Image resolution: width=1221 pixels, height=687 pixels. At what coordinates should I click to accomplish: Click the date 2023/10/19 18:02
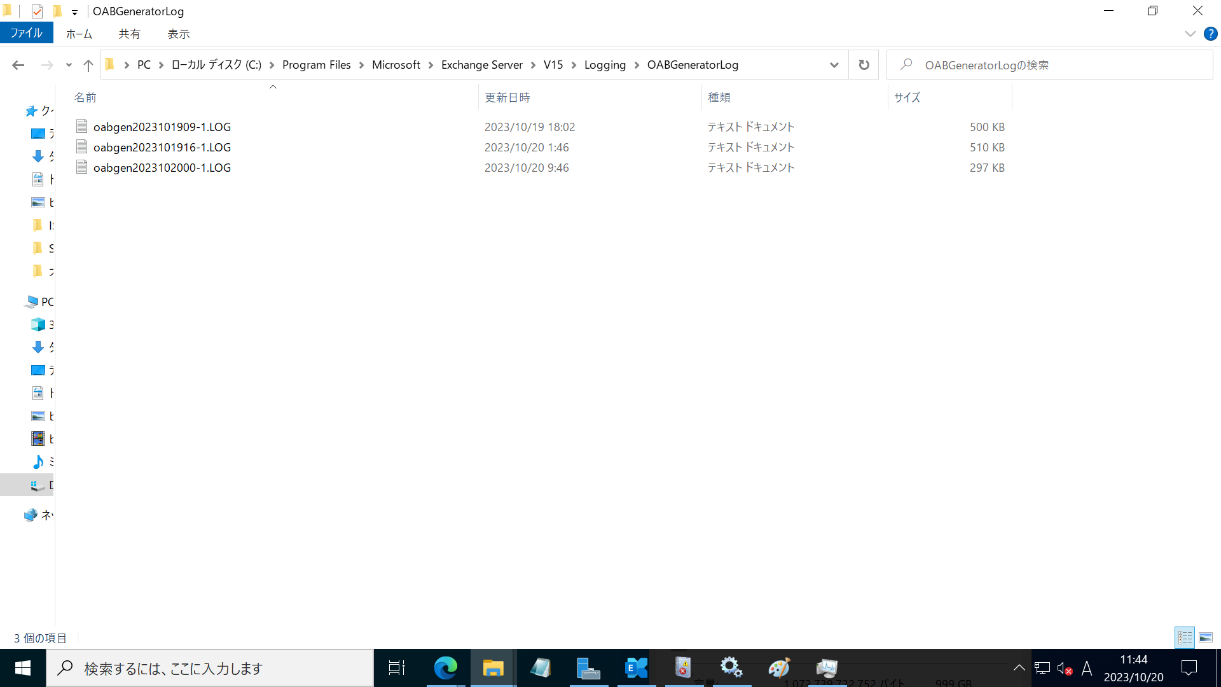(530, 127)
